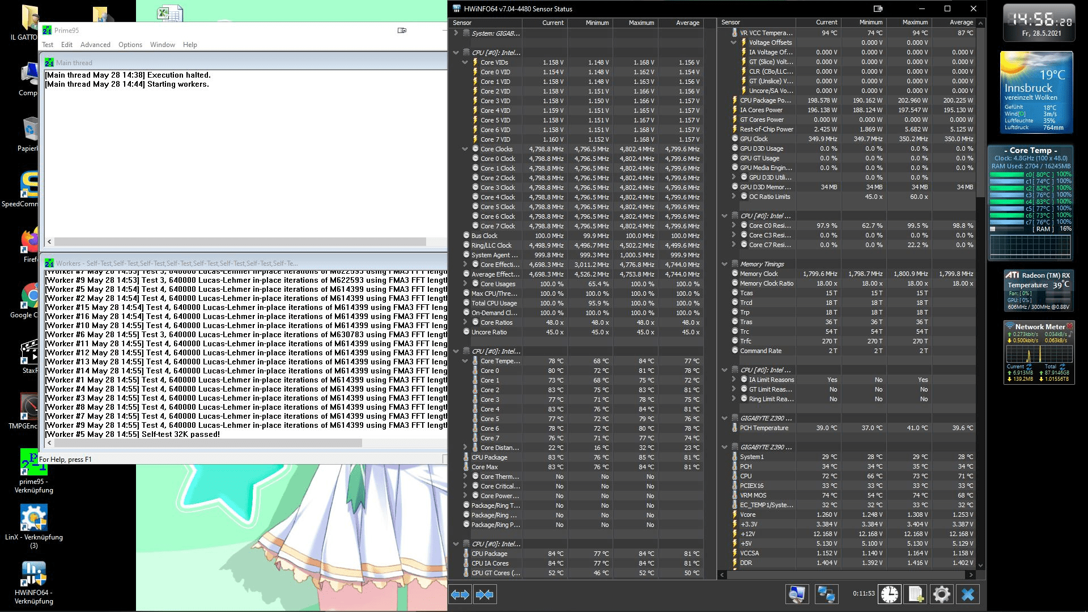This screenshot has width=1088, height=612.
Task: Open HWiNFO sensor settings gear
Action: pos(941,594)
